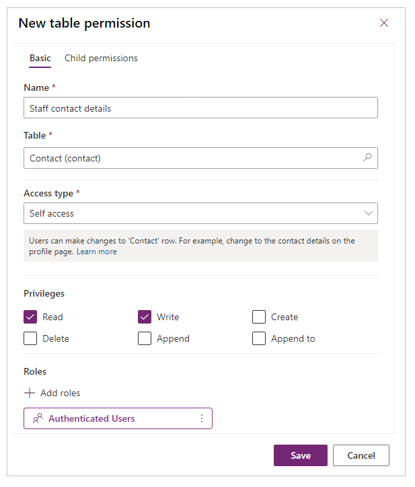The width and height of the screenshot is (415, 487).
Task: Select the Basic tab
Action: 40,58
